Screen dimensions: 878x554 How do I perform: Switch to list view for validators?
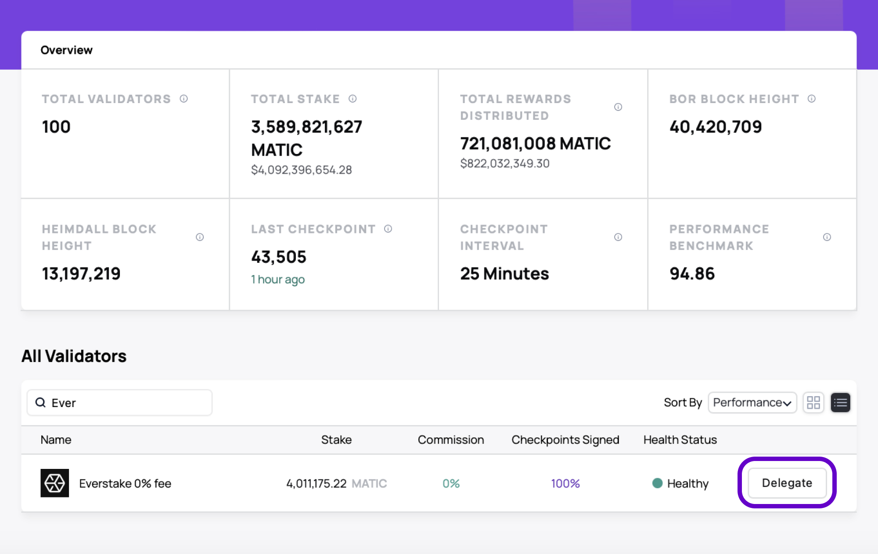[x=841, y=402]
